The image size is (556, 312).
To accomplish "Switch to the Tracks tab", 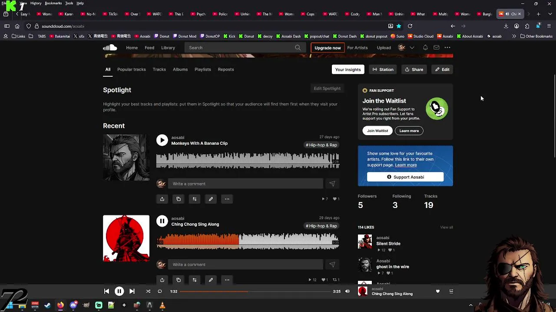I will tap(159, 69).
